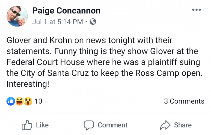Click the Comment text label
Screen dimensions: 211x135
coord(113,125)
